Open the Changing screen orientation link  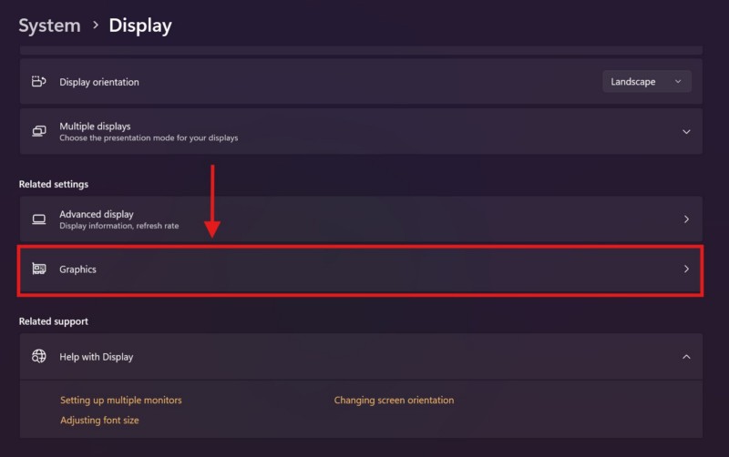(x=394, y=401)
